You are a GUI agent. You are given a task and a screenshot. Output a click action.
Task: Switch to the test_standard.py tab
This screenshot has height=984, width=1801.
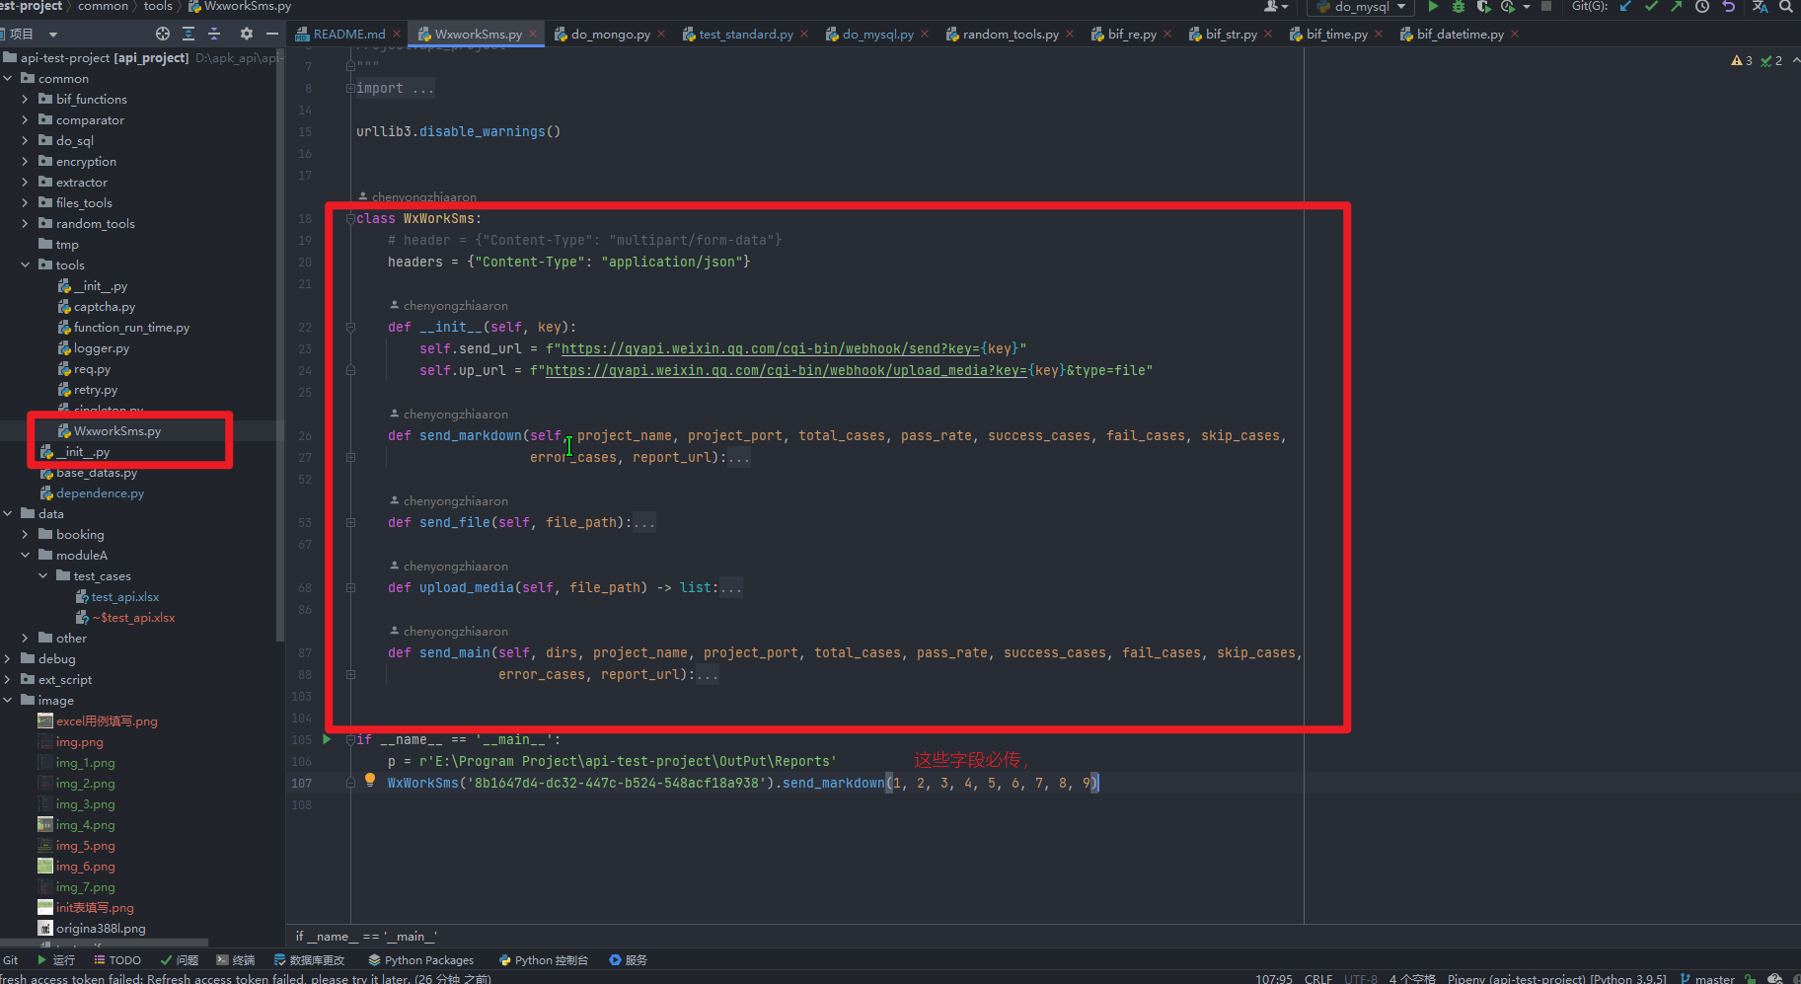tap(745, 34)
